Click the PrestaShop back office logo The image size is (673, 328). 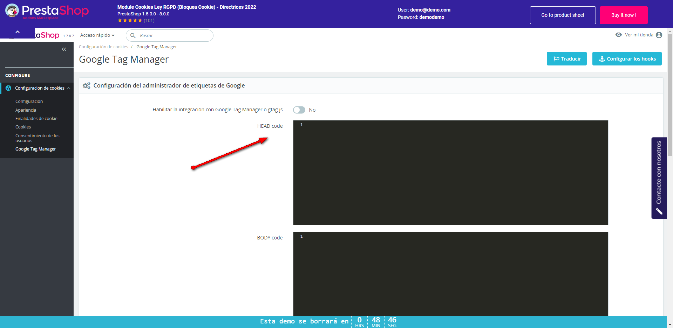click(47, 35)
